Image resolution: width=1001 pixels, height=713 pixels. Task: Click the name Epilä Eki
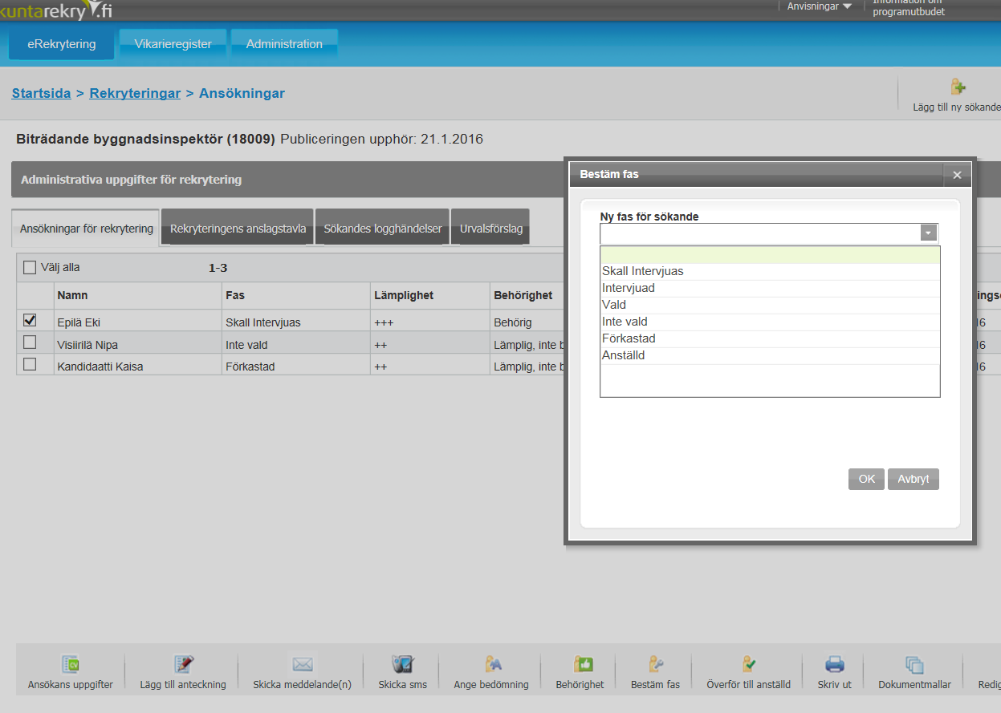tap(78, 322)
